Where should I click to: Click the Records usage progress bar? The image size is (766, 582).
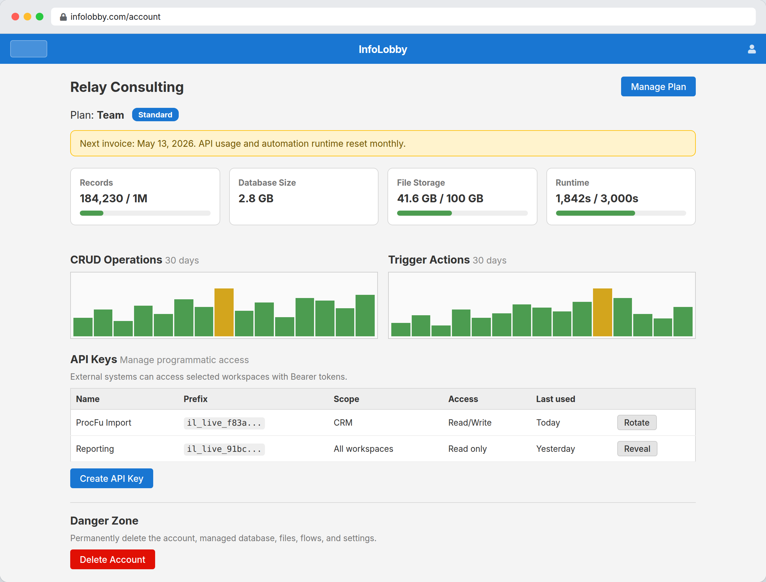tap(145, 213)
